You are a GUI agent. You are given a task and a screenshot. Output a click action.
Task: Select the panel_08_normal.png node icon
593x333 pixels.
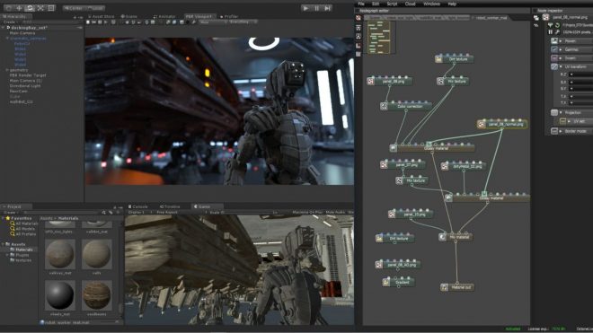pyautogui.click(x=482, y=125)
